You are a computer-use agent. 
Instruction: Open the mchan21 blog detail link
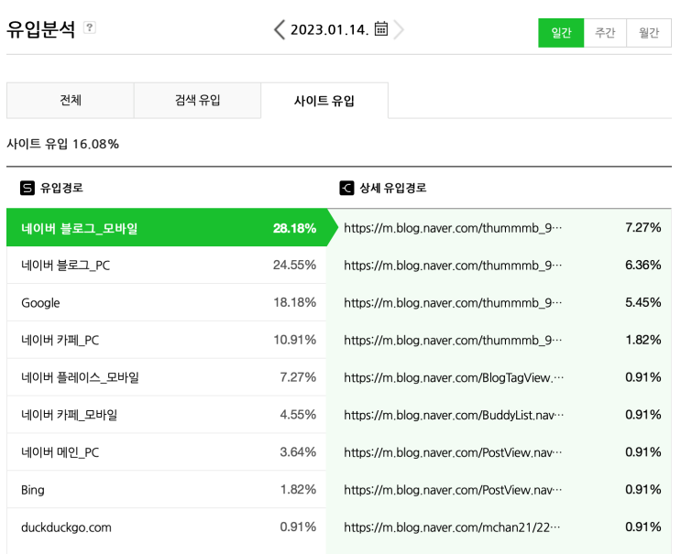coord(452,527)
